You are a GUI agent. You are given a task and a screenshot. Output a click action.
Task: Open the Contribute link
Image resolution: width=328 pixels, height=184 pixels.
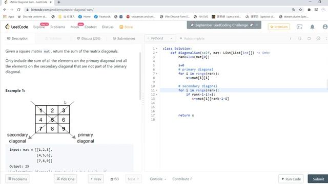click(182, 179)
